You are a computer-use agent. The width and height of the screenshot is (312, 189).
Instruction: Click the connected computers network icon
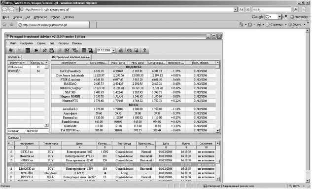[x=75, y=50]
